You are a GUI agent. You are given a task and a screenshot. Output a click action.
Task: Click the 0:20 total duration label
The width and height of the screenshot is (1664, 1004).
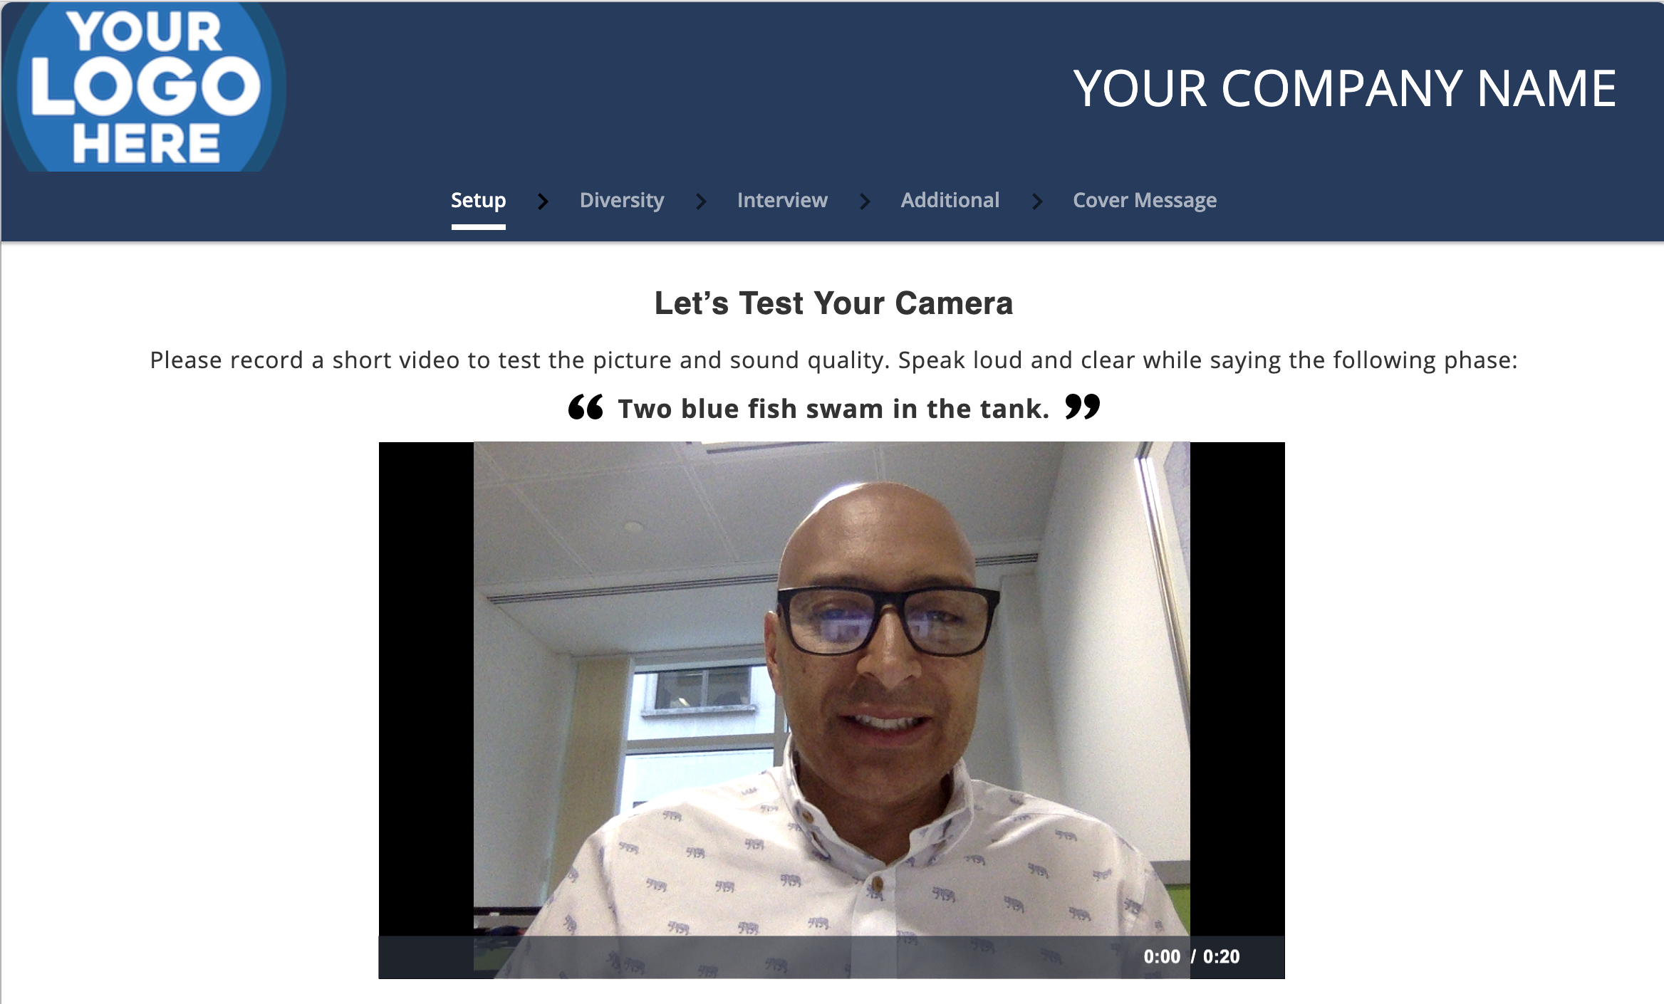pos(1222,957)
